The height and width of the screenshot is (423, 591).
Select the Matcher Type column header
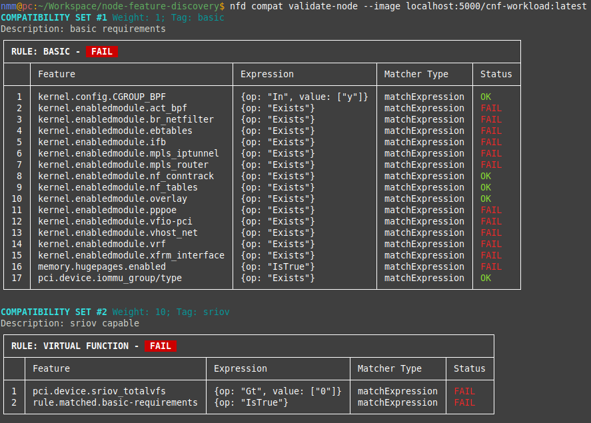416,74
